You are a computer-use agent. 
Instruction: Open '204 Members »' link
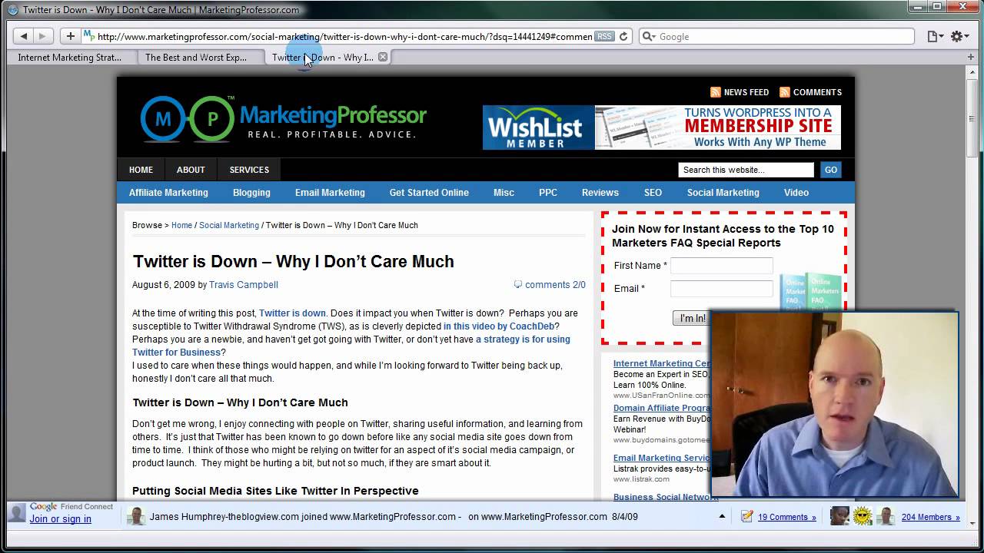tap(931, 517)
